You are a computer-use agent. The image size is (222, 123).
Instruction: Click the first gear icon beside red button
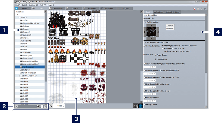198,9
